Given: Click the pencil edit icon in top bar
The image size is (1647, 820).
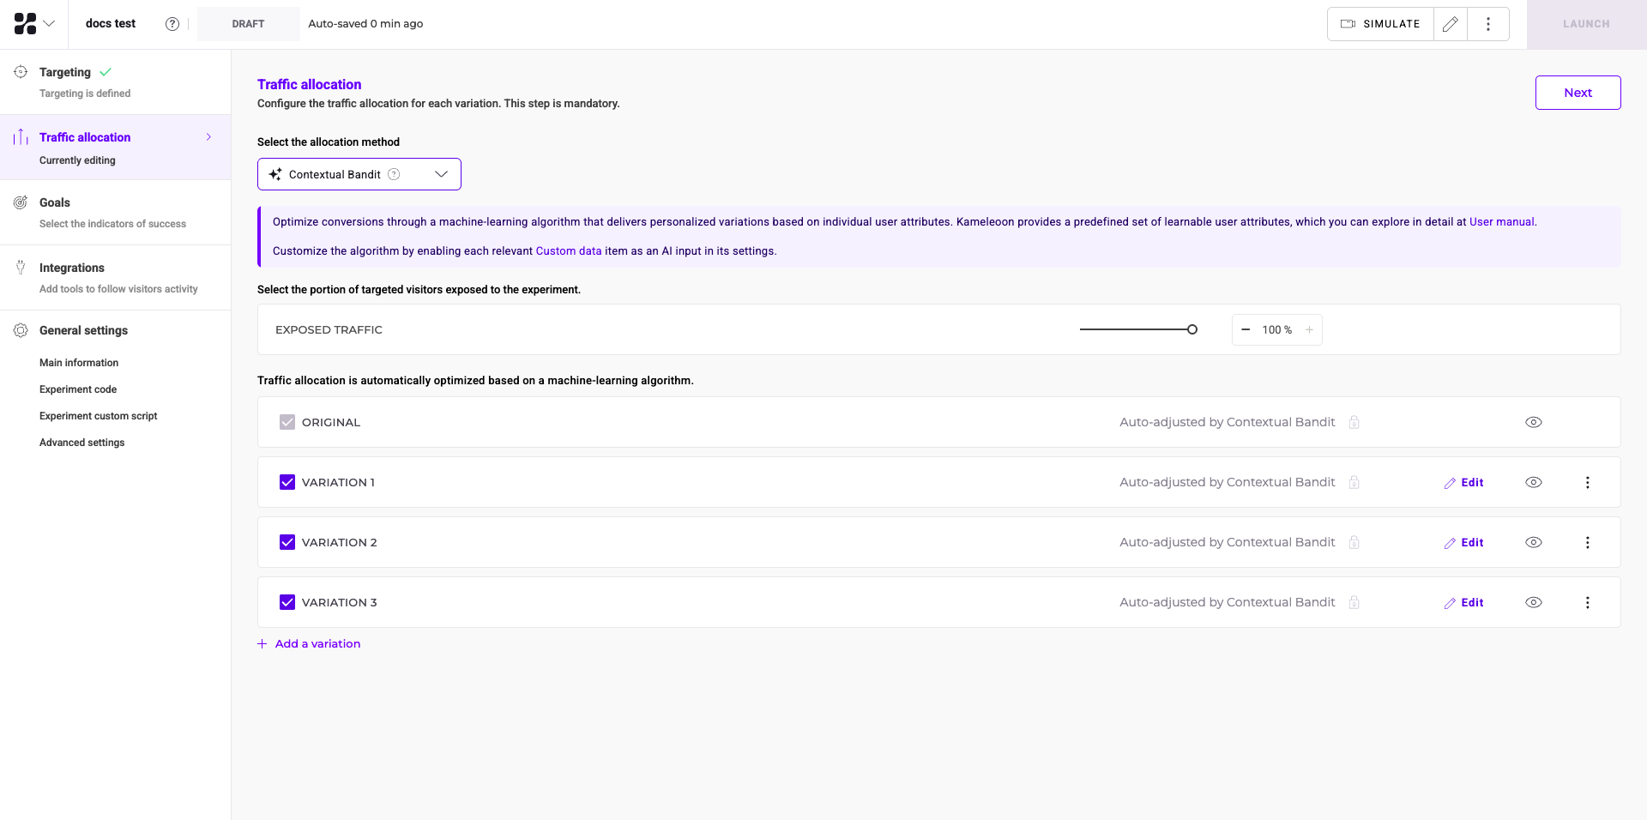Looking at the screenshot, I should click(x=1451, y=24).
